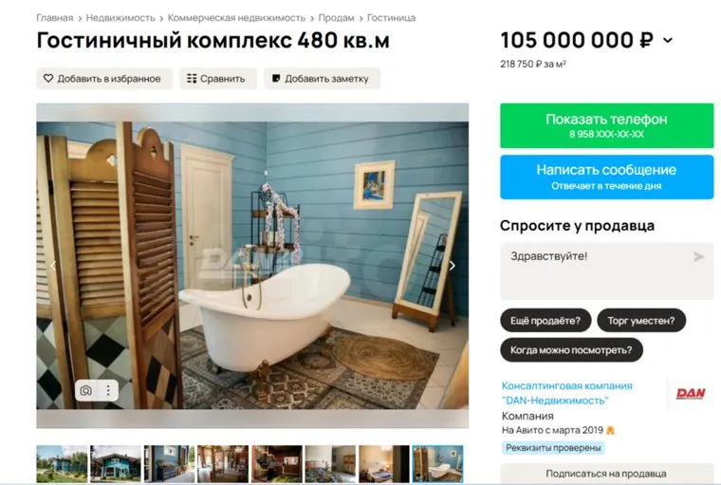
Task: Select Когда можно посмотреть? quick question
Action: pyautogui.click(x=571, y=349)
